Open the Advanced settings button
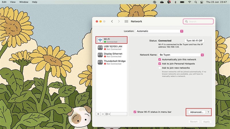230x129 pixels. coord(197,112)
